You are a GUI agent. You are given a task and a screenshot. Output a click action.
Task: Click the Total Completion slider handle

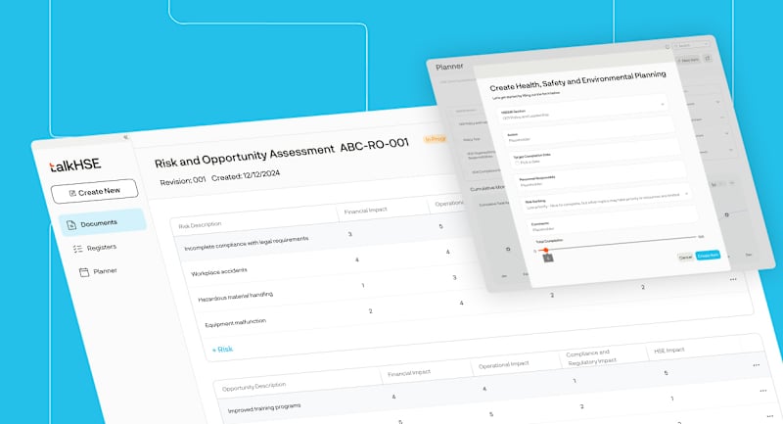[546, 250]
